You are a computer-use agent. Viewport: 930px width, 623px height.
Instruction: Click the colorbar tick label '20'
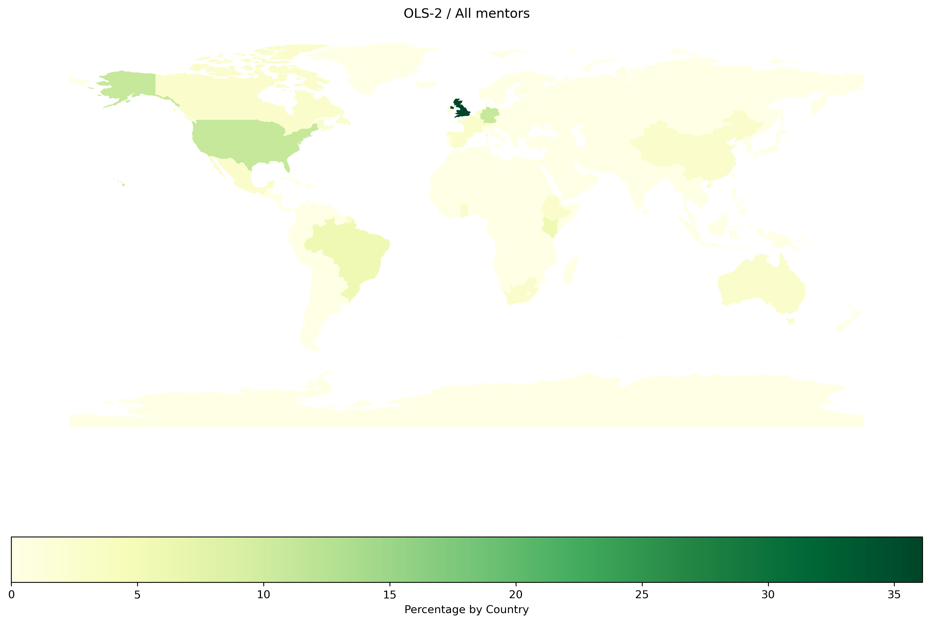tap(516, 595)
